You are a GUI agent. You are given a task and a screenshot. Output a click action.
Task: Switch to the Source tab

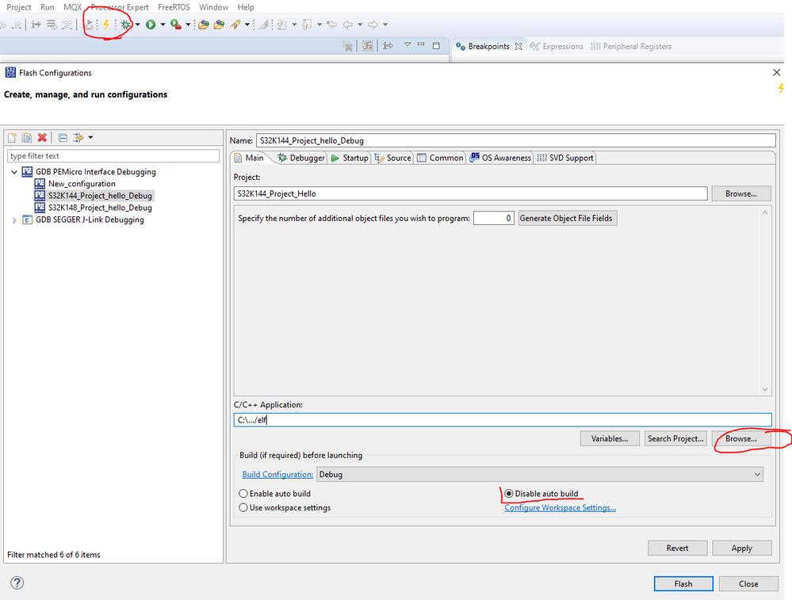[x=393, y=158]
